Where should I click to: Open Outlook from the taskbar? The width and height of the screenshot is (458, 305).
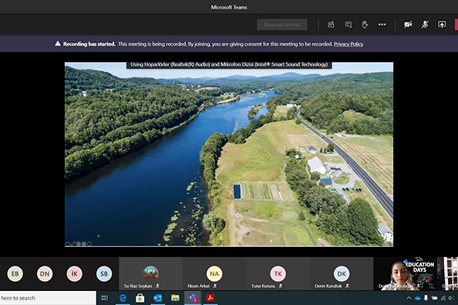pyautogui.click(x=157, y=298)
